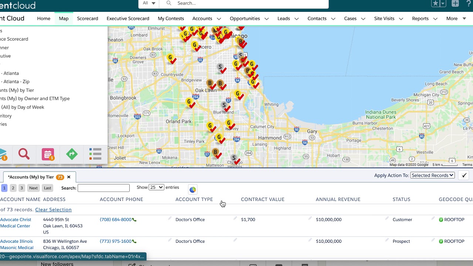Go to results page 2

point(13,188)
